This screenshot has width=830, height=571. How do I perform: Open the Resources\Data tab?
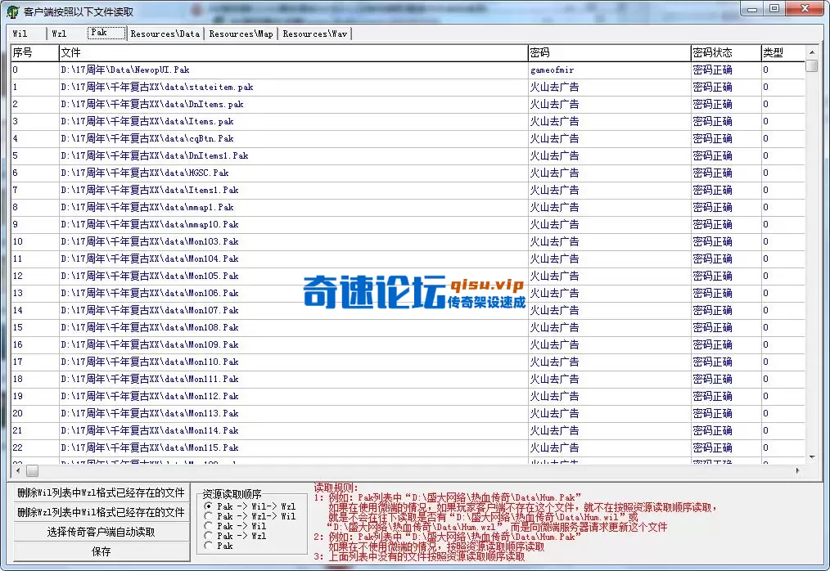tap(166, 34)
